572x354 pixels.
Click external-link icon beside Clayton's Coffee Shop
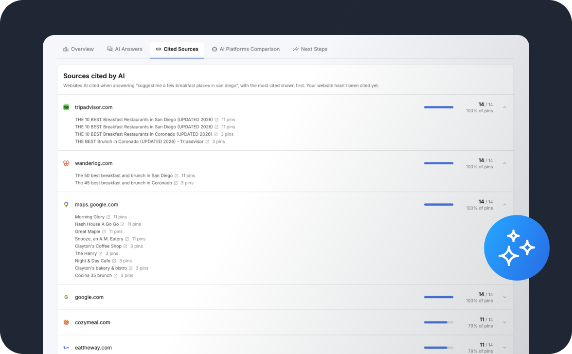[x=125, y=246]
